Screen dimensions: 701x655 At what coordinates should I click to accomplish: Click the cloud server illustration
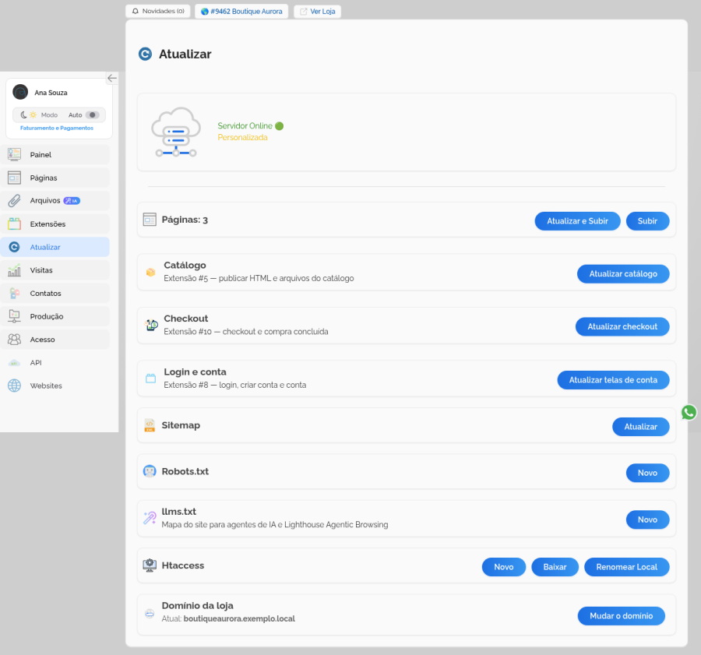(176, 132)
